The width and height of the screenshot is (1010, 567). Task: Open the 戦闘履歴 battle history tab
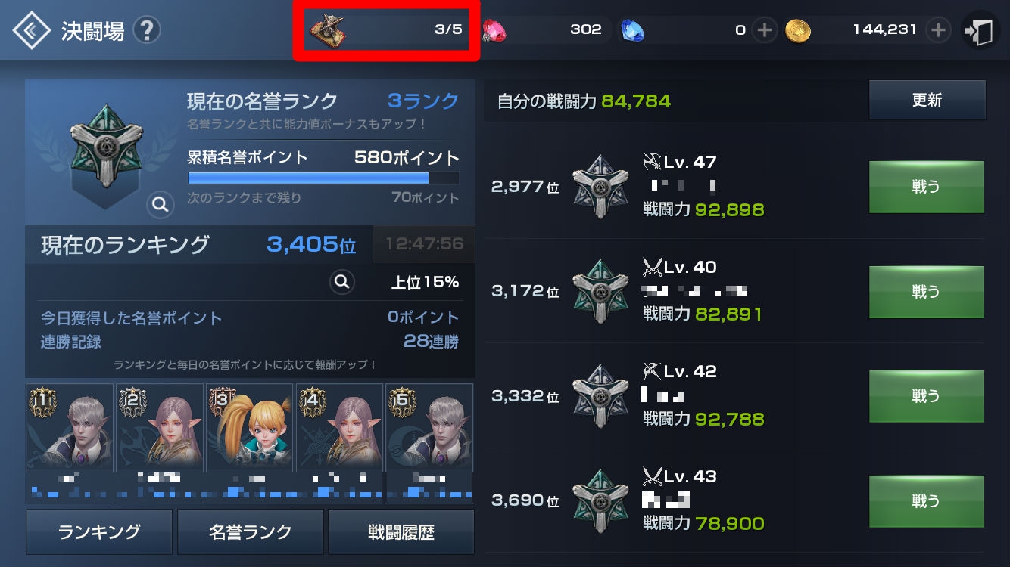[401, 531]
